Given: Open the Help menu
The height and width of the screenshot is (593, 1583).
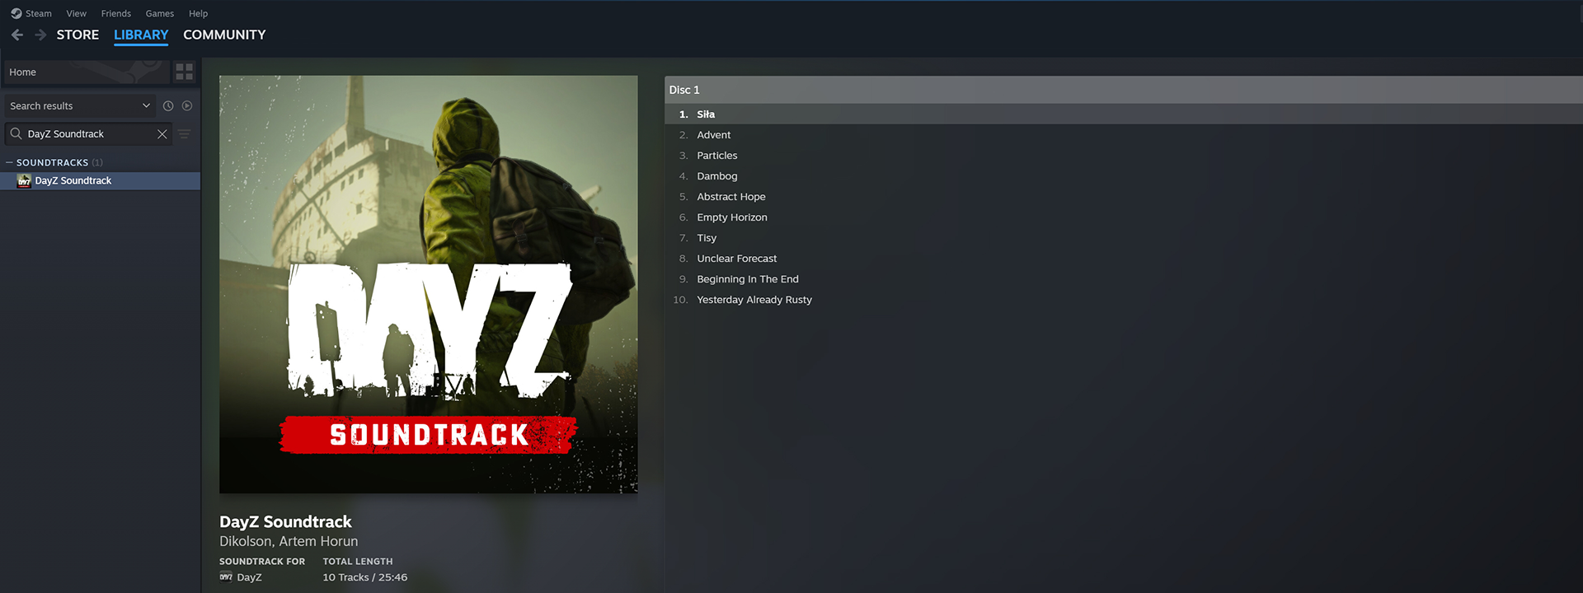Looking at the screenshot, I should [198, 13].
